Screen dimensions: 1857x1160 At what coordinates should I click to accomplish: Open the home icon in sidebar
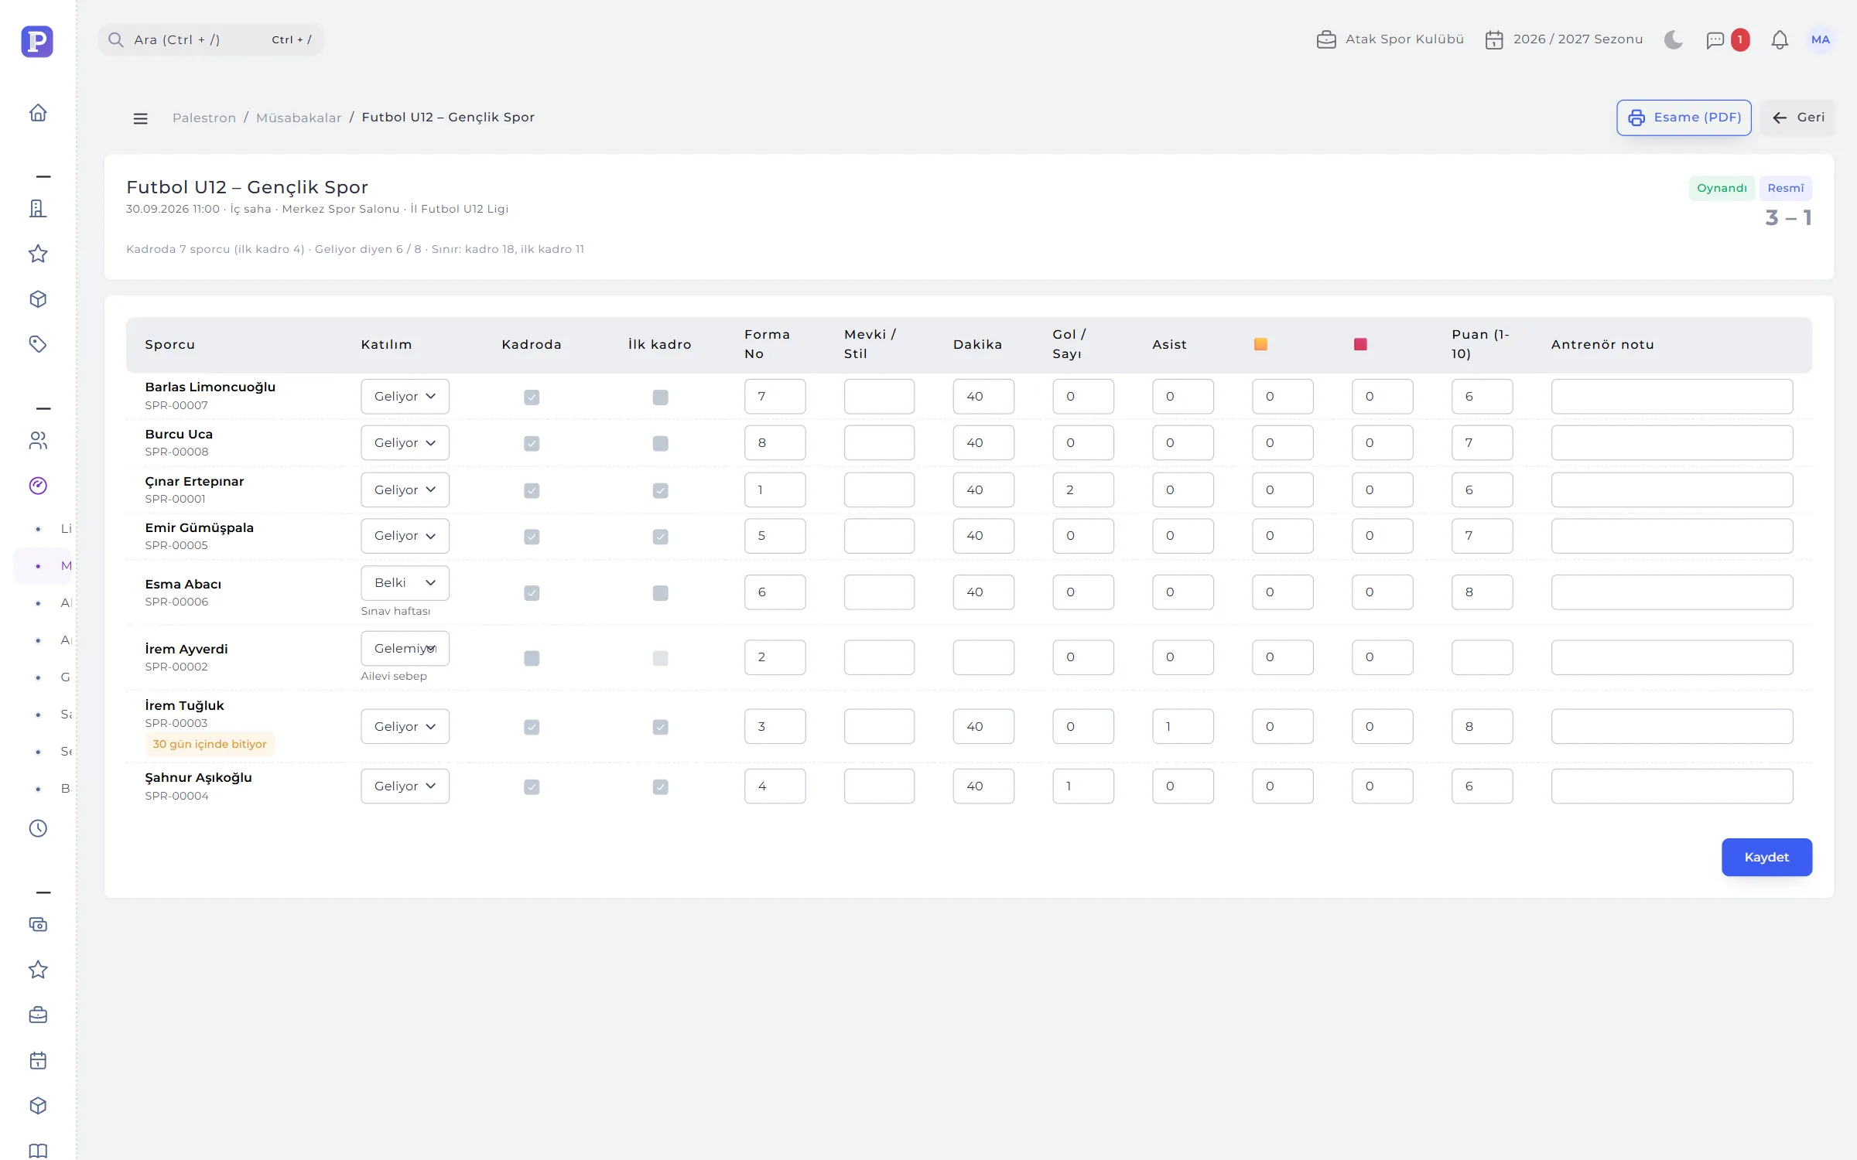pos(38,113)
